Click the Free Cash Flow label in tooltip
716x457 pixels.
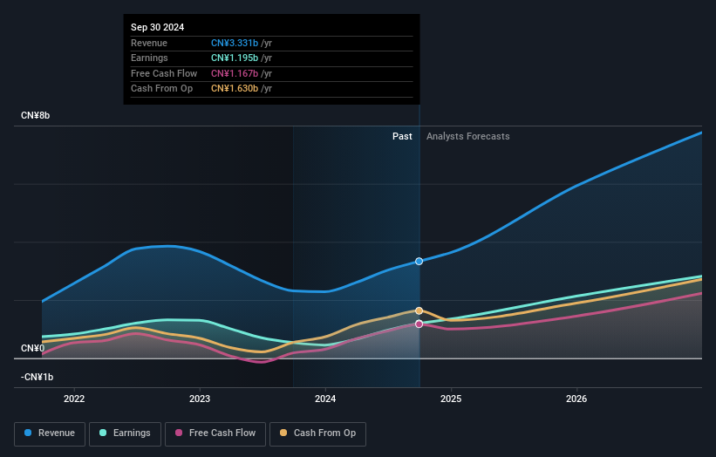164,73
